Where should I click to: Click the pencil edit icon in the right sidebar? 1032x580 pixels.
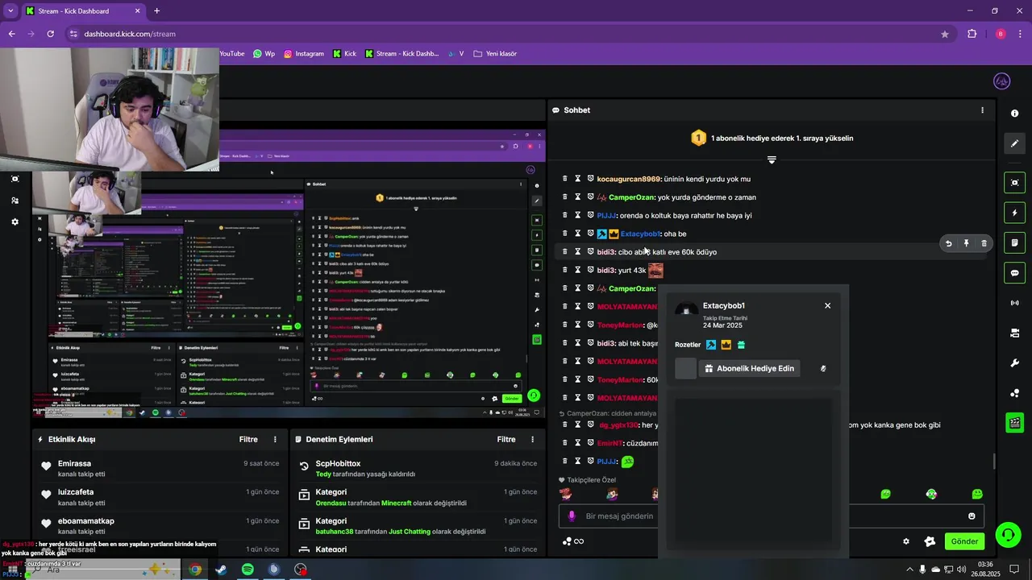1014,143
